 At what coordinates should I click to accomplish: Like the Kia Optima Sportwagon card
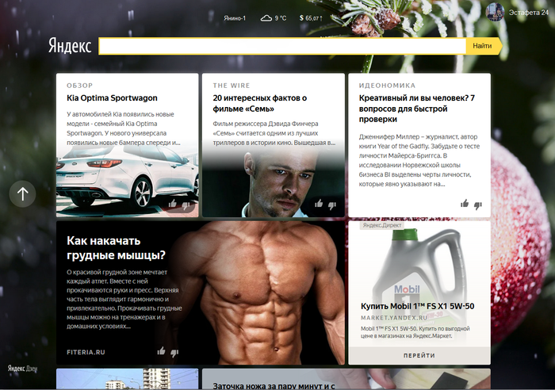[x=173, y=204]
